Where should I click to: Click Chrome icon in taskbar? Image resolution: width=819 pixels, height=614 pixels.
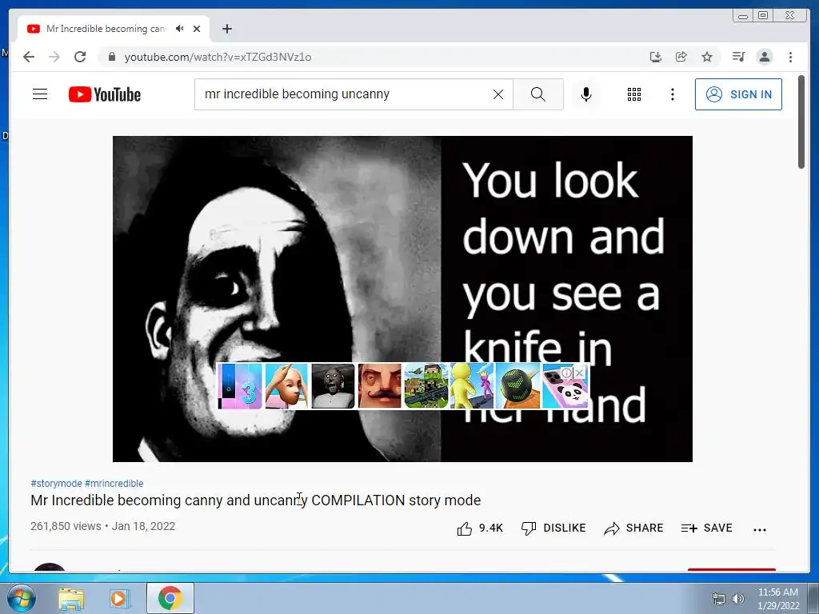(170, 598)
